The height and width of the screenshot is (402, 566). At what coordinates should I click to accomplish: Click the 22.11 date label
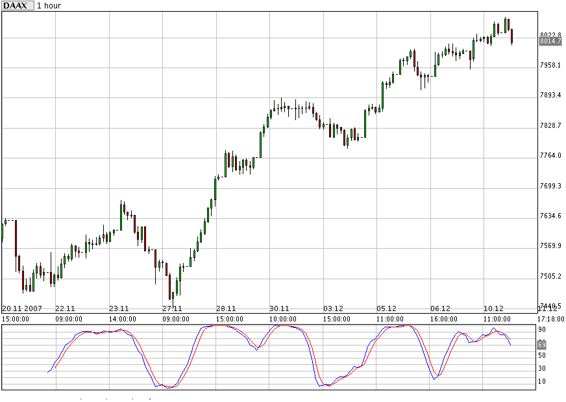65,308
